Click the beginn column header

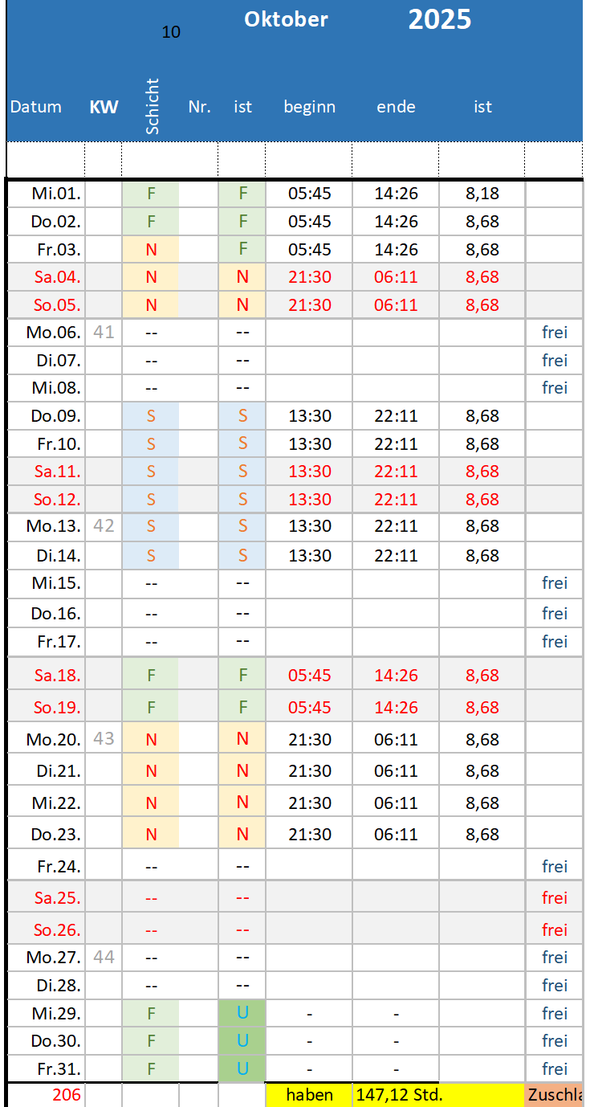pyautogui.click(x=309, y=107)
